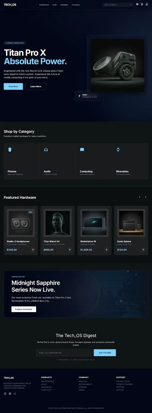Add Studio-Z Headphones to cart

tap(33, 250)
